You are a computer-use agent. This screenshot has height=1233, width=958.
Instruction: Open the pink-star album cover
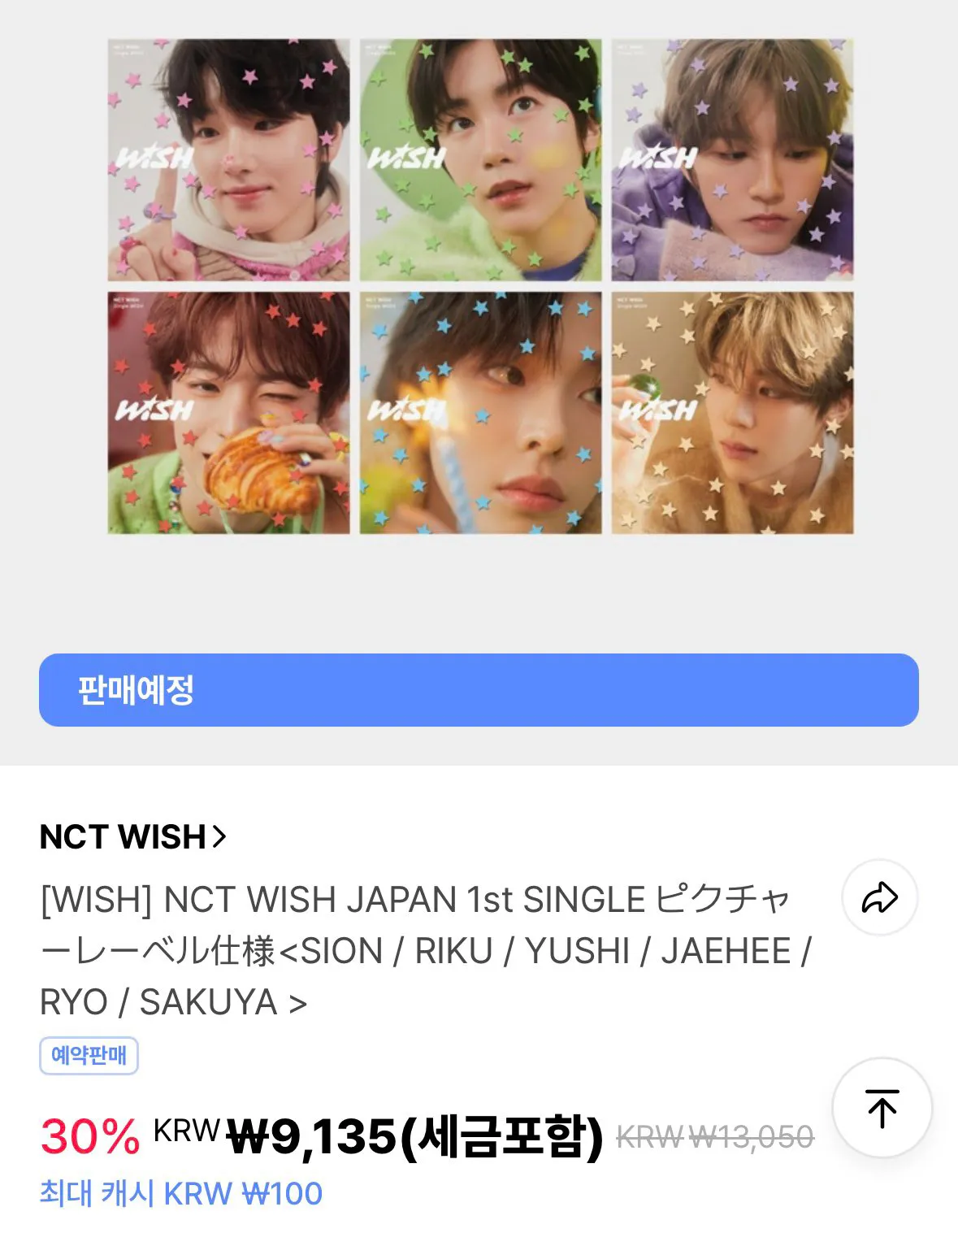click(229, 160)
